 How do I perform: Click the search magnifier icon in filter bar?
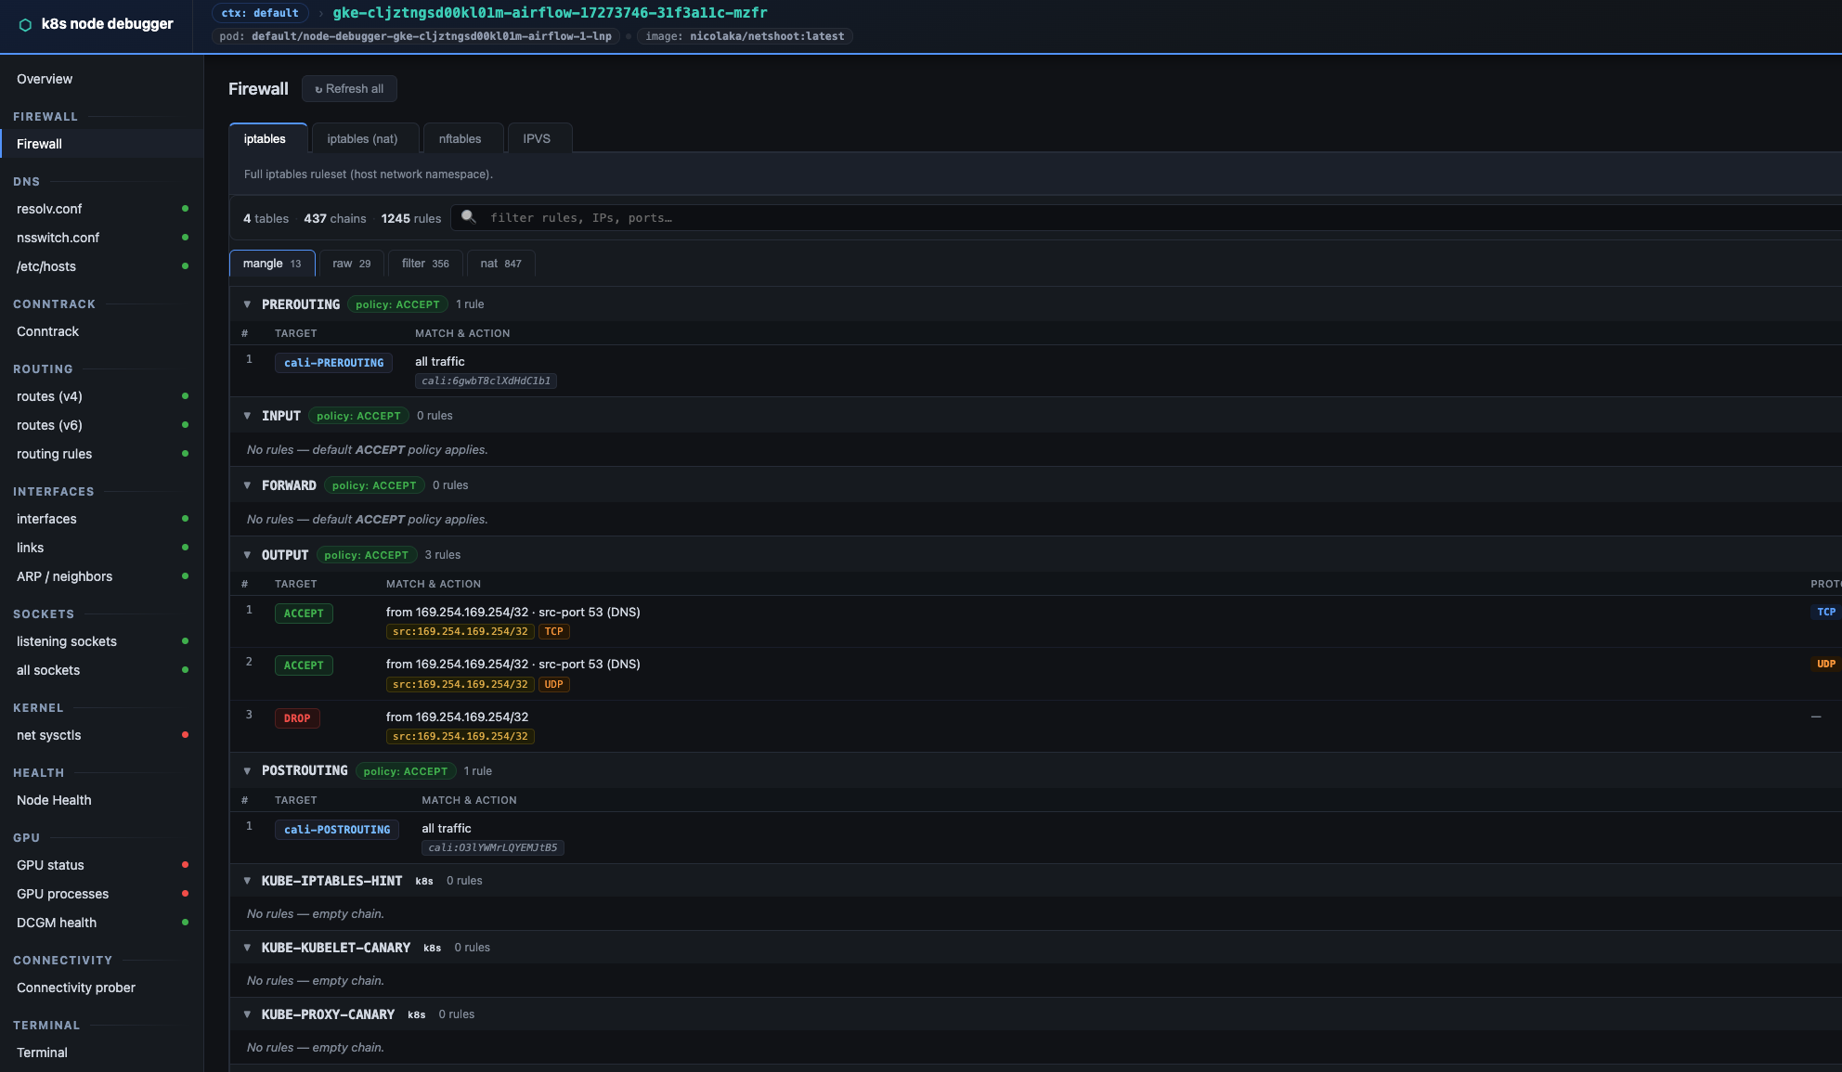[469, 216]
